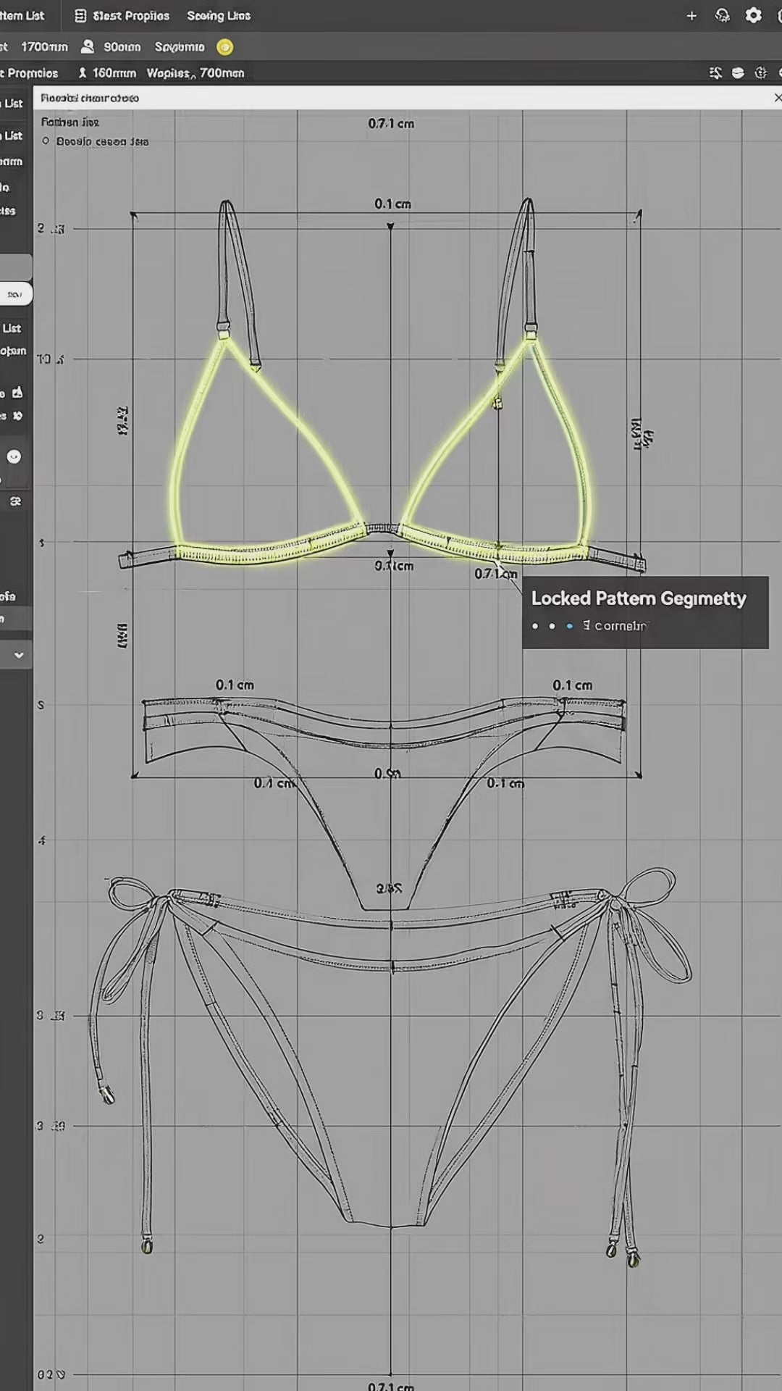Open the 1700mm size field
The width and height of the screenshot is (782, 1391).
[43, 47]
